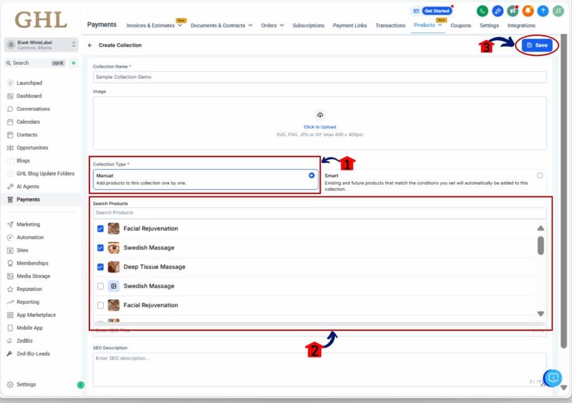Viewport: 572px width, 403px height.
Task: Uncheck the Facial Rejuvenation product
Action: [x=101, y=228]
